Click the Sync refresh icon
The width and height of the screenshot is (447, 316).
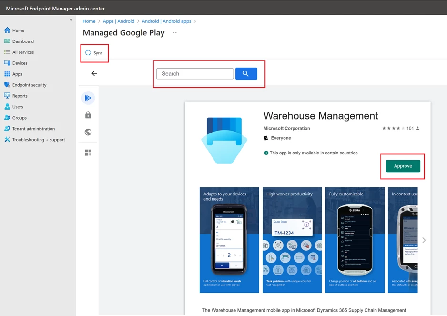pyautogui.click(x=88, y=53)
